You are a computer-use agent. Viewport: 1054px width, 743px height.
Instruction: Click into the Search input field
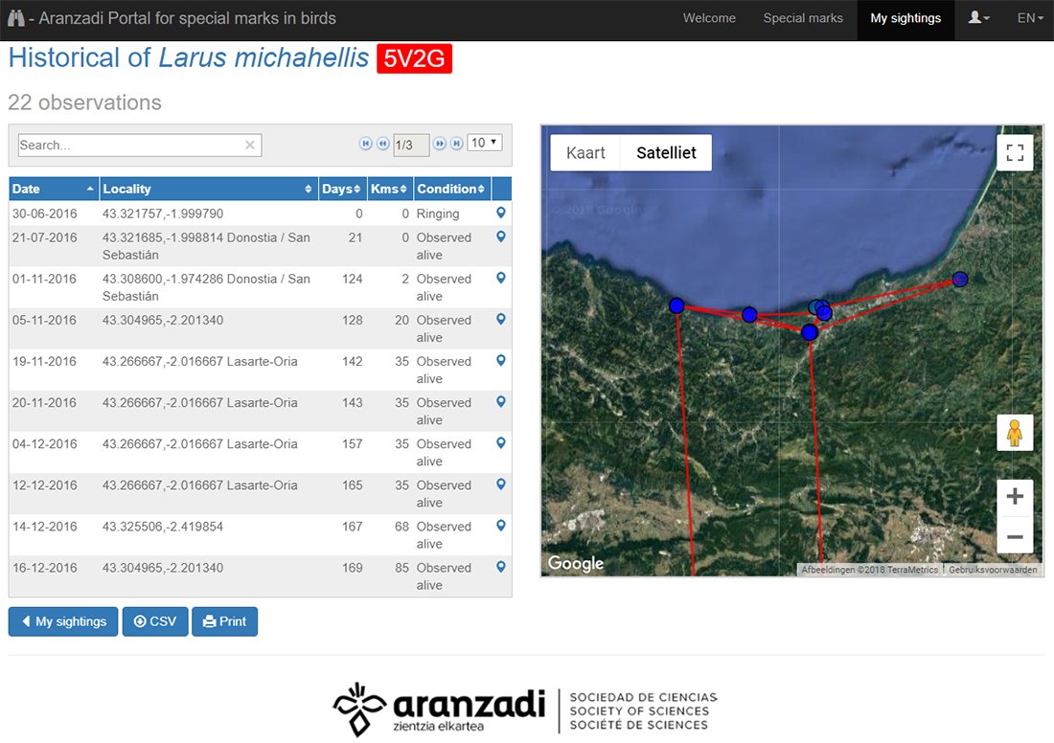[x=129, y=146]
